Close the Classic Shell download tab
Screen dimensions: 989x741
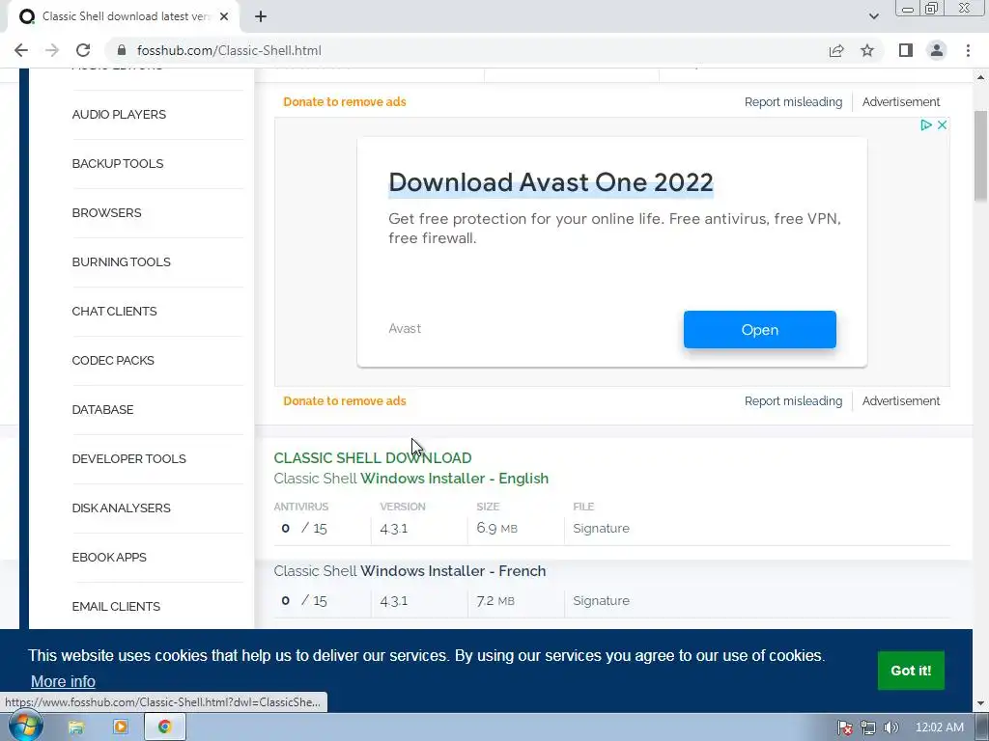pyautogui.click(x=224, y=16)
